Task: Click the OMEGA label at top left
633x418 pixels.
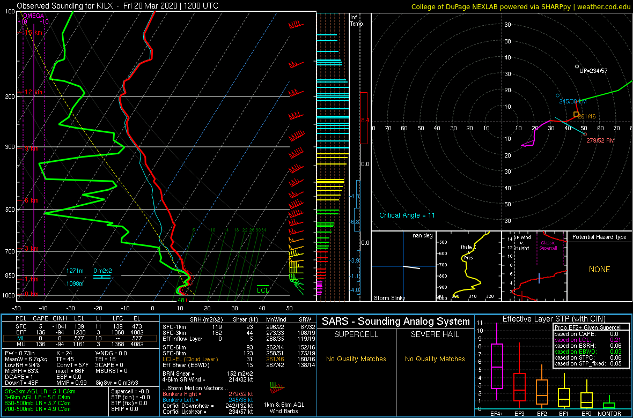Action: point(32,16)
